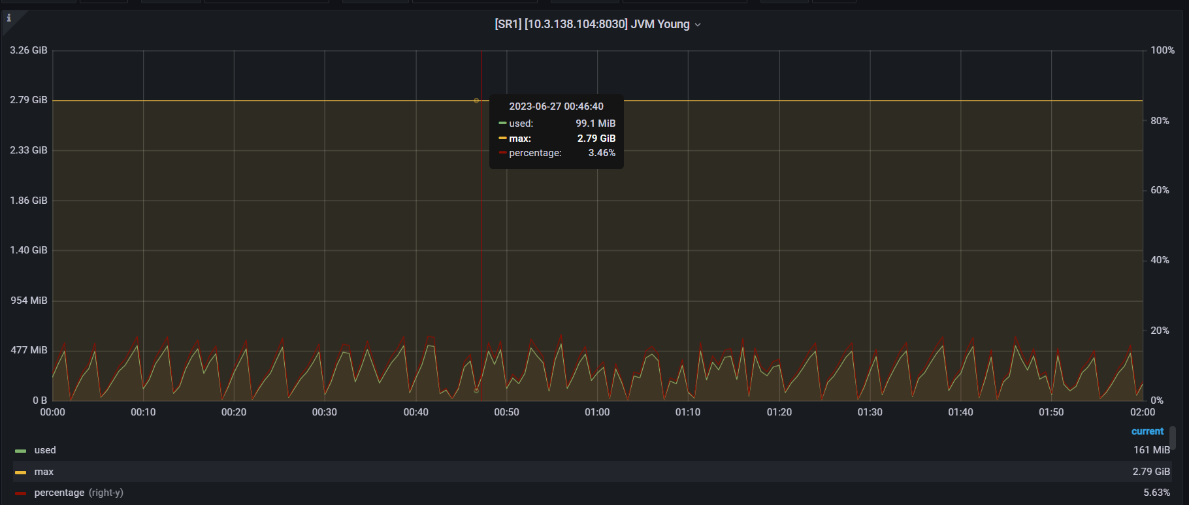Click the 2.79 GiB label on the left axis
The height and width of the screenshot is (505, 1189).
point(29,100)
